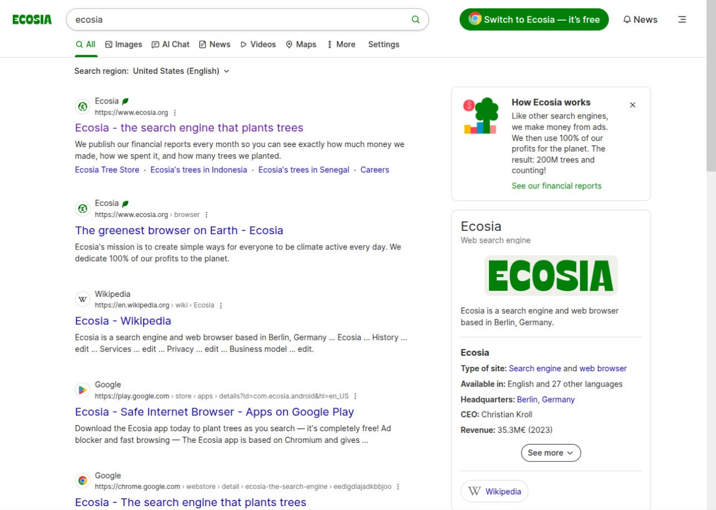The width and height of the screenshot is (716, 510).
Task: Click inside the search input field
Action: [x=224, y=20]
